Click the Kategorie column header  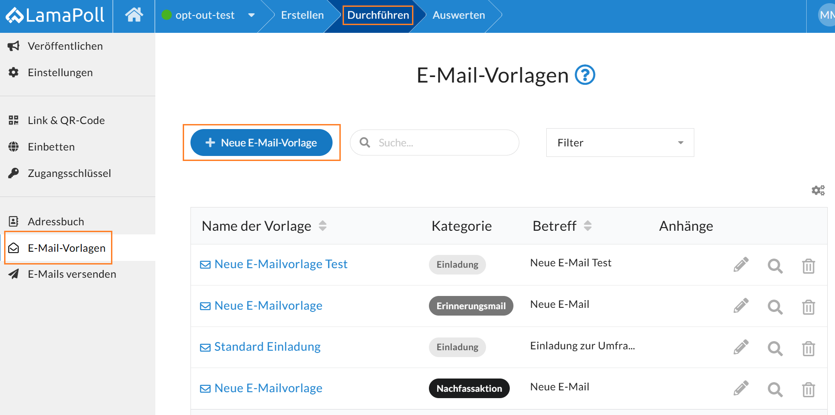point(461,226)
